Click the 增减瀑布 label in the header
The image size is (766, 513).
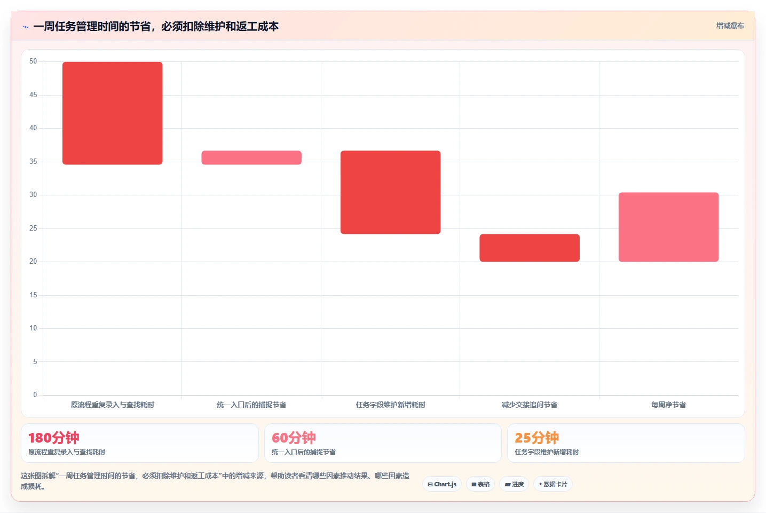click(x=730, y=26)
